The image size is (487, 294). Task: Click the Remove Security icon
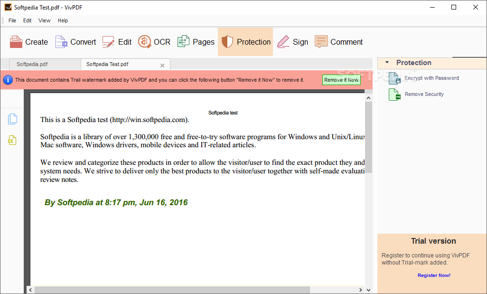click(x=394, y=95)
